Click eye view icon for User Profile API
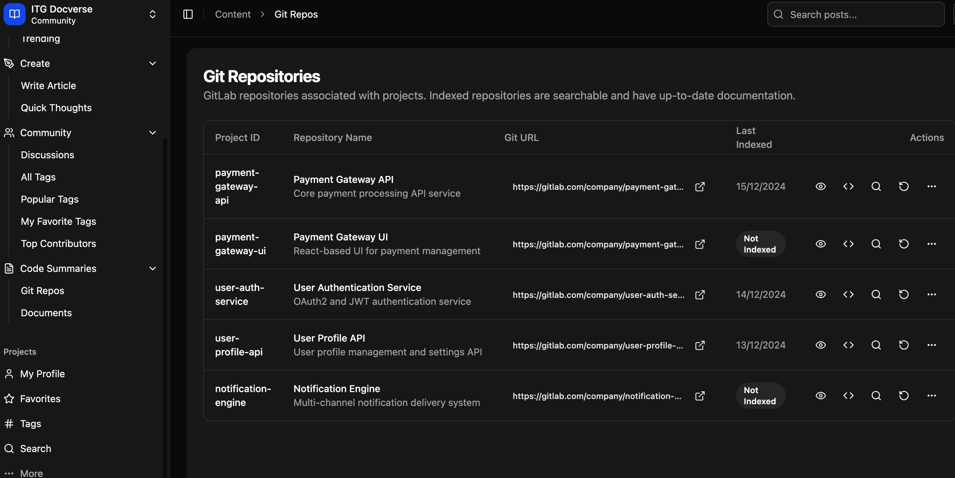955x478 pixels. pos(820,345)
